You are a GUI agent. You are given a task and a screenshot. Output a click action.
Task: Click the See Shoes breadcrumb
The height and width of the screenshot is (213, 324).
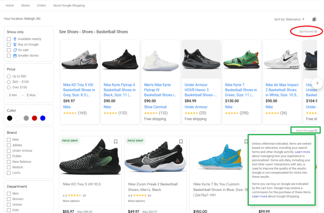coord(69,32)
